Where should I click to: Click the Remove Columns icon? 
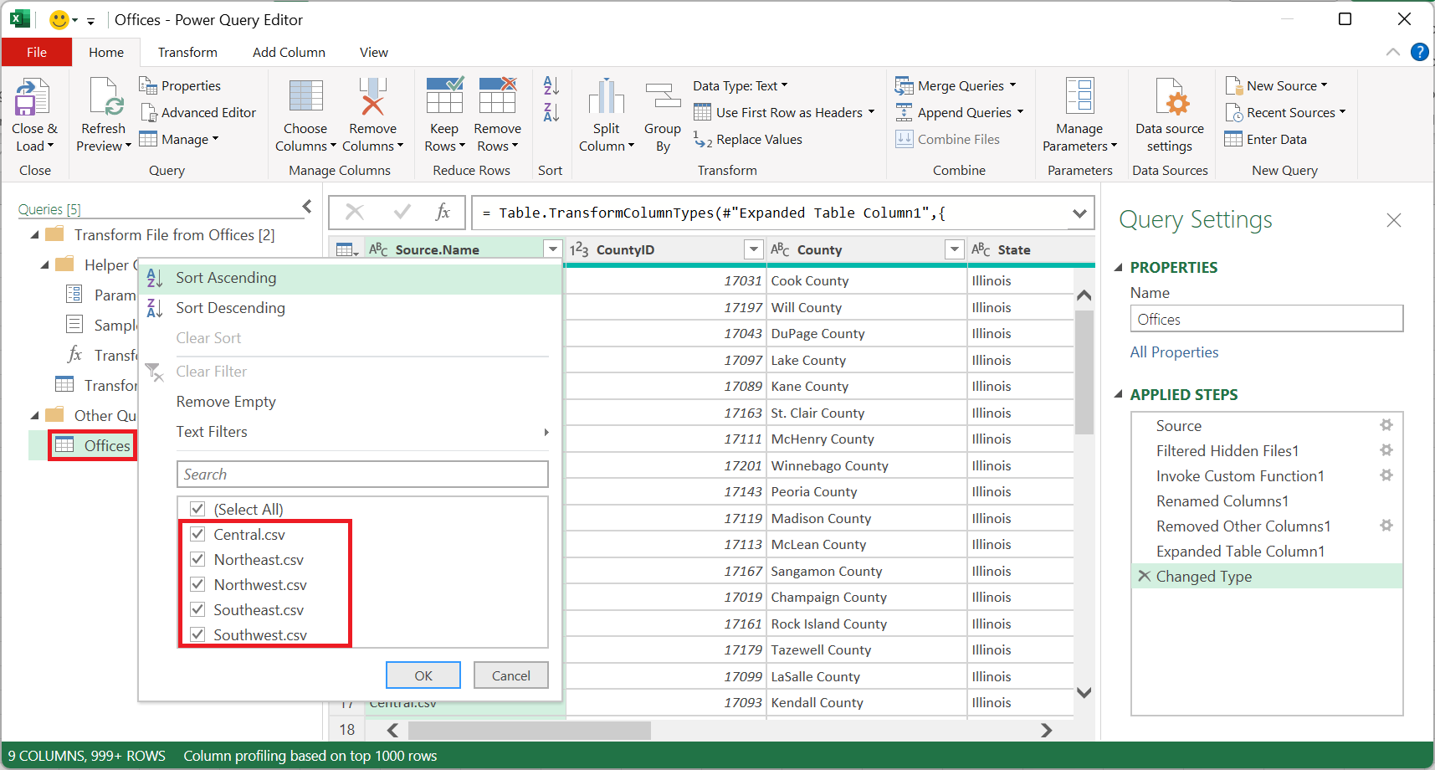pos(372,96)
